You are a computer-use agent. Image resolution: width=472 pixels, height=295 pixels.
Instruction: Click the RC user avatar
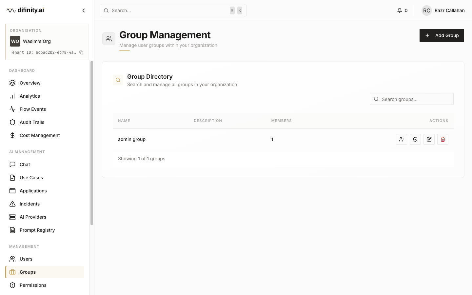(x=427, y=10)
